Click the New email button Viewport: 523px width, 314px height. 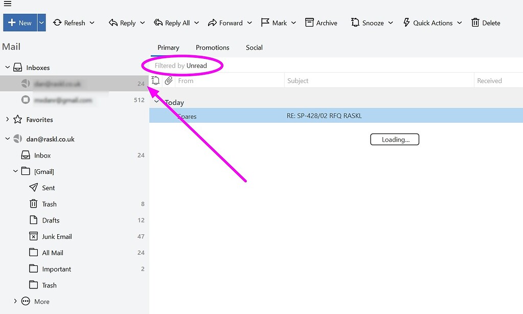click(x=20, y=23)
